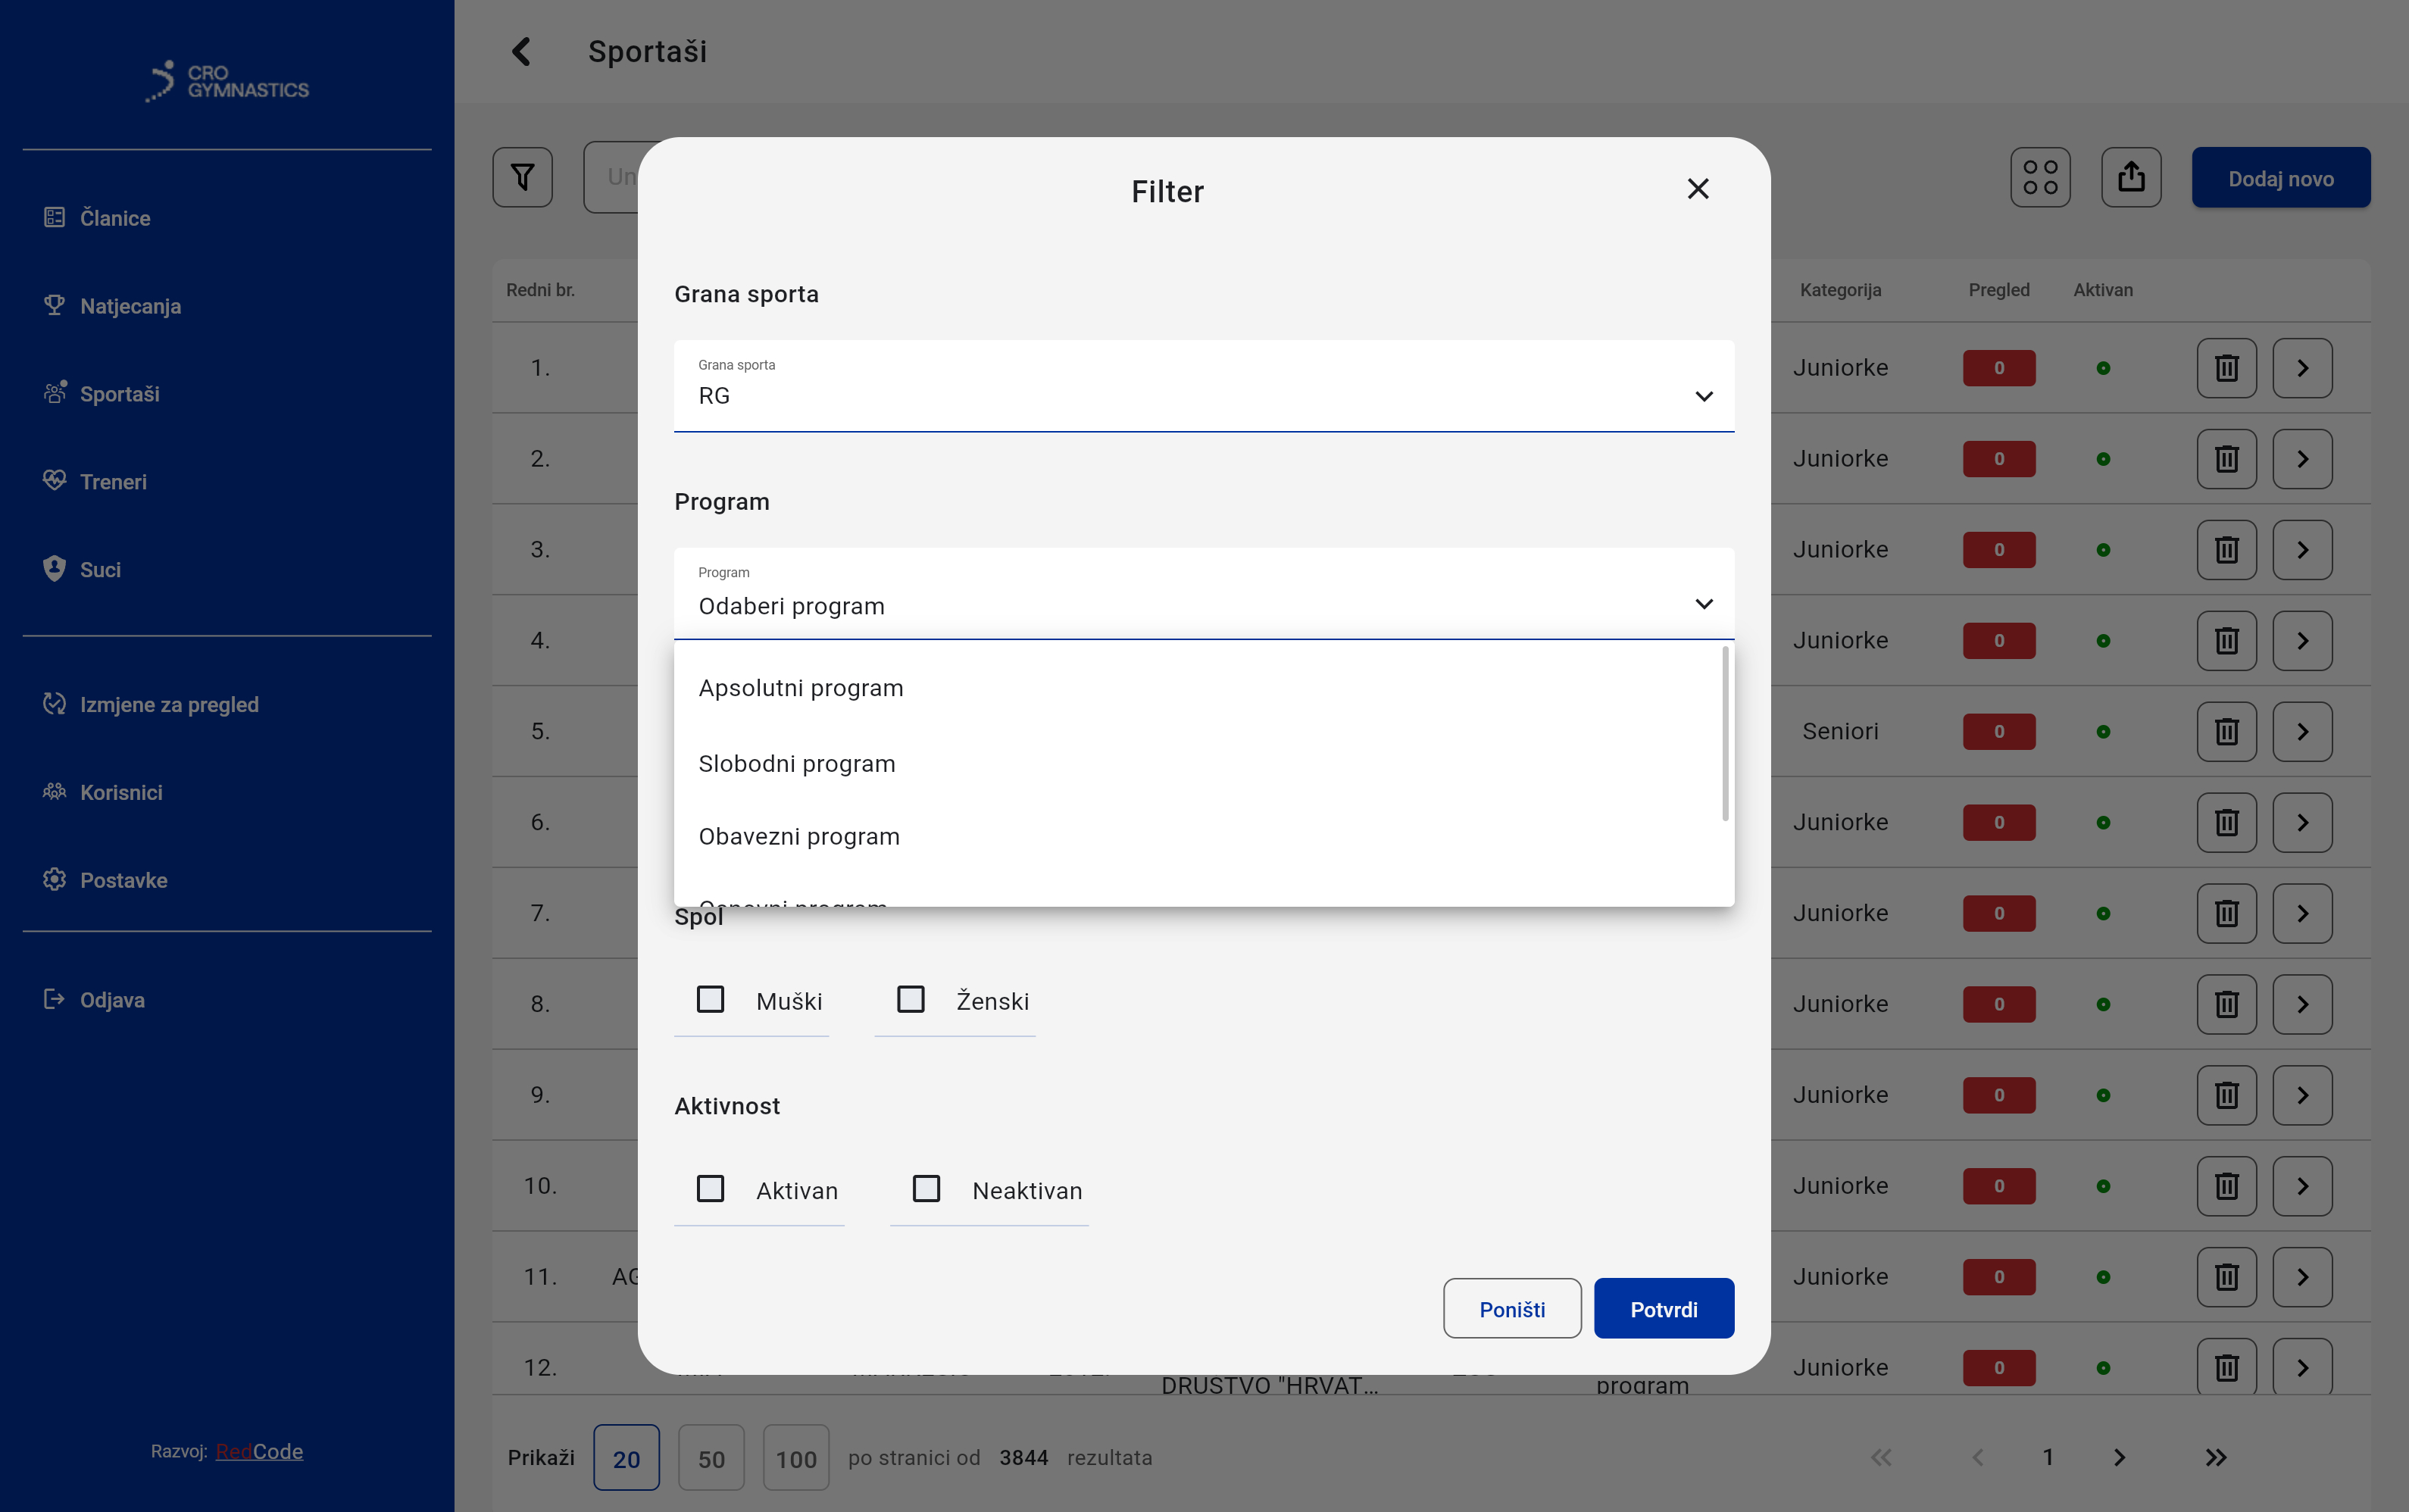Image resolution: width=2409 pixels, height=1512 pixels.
Task: Delete row 5 with the trash icon
Action: [2226, 731]
